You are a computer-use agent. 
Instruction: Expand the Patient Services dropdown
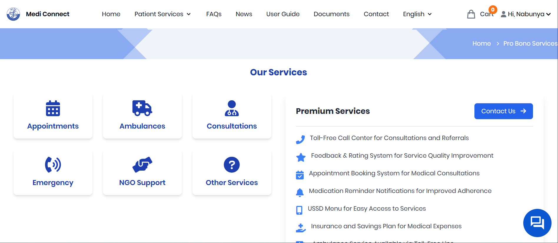(x=162, y=14)
